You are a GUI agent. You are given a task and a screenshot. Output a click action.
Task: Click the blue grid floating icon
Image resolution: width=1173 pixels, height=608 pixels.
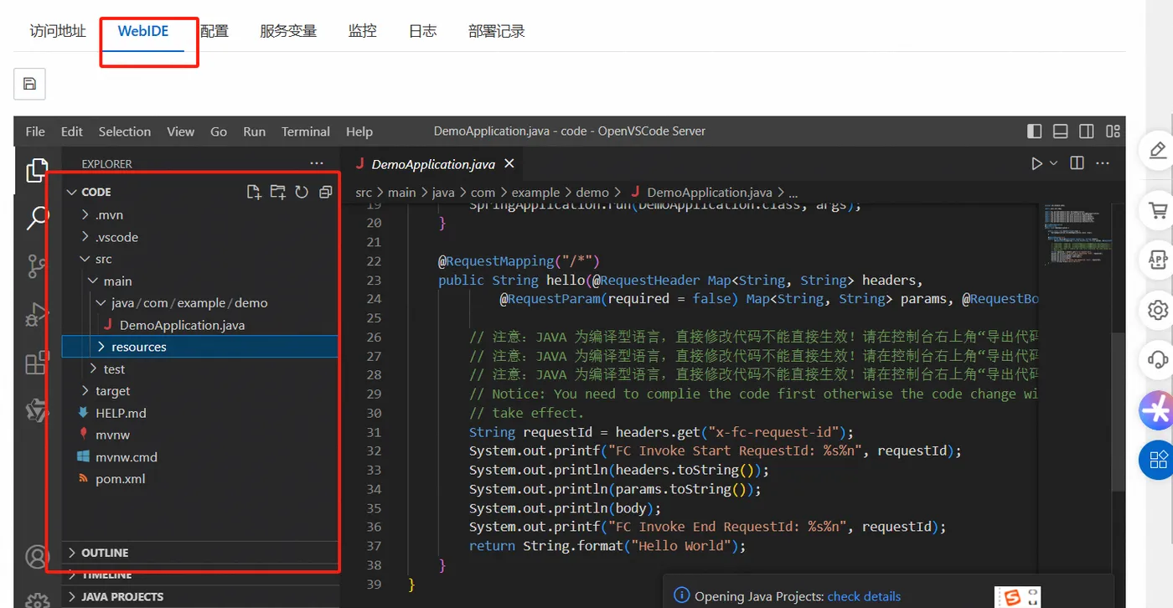[x=1158, y=460]
